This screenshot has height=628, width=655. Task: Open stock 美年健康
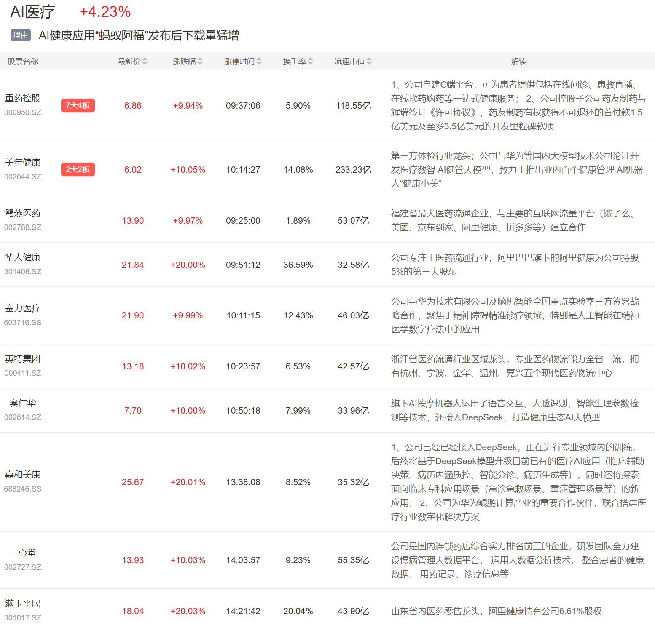tap(23, 163)
